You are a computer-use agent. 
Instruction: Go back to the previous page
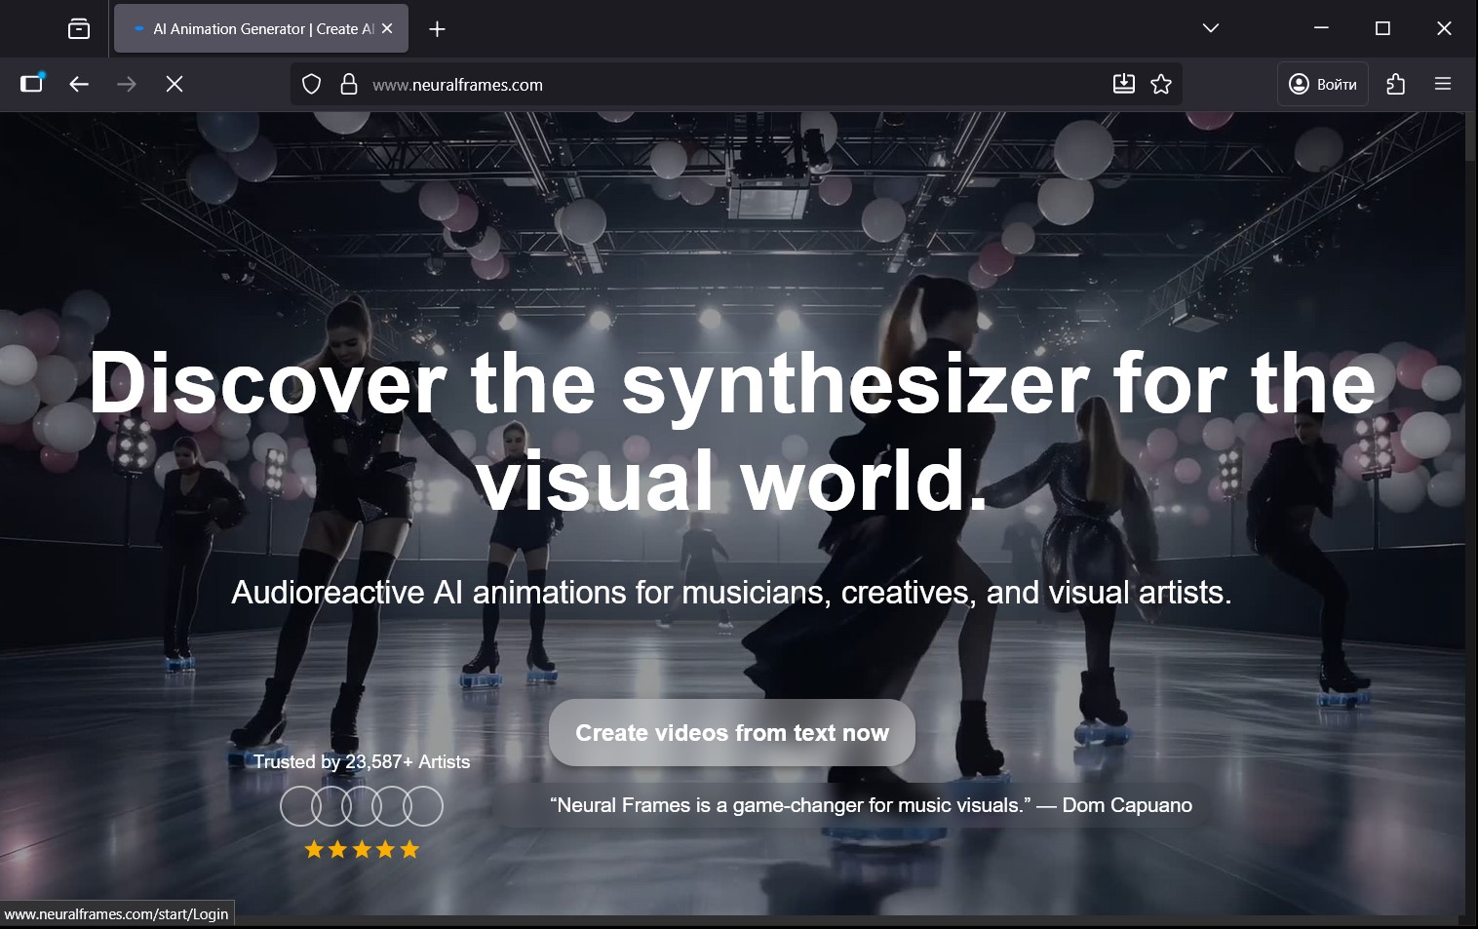pyautogui.click(x=79, y=85)
